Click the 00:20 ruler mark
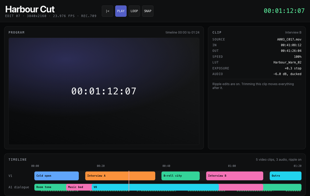 point(101,166)
